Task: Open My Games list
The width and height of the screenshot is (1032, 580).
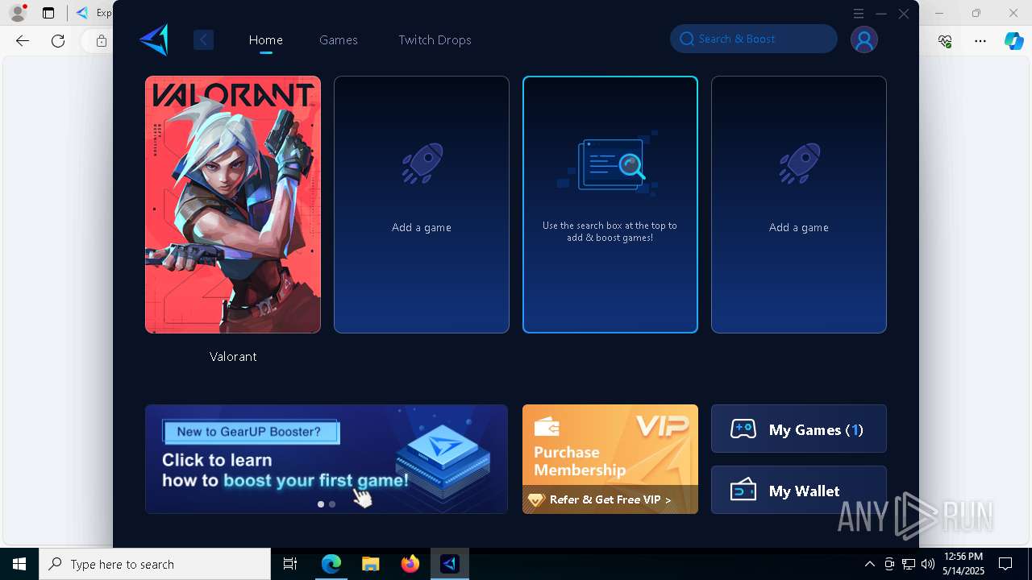Action: click(x=799, y=429)
